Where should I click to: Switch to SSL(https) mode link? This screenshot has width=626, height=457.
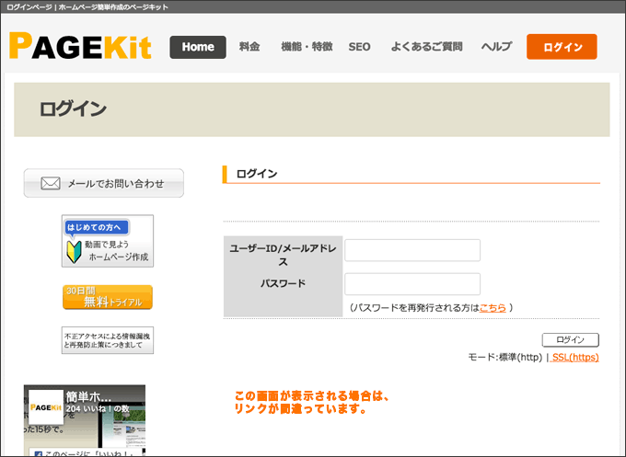tap(575, 358)
